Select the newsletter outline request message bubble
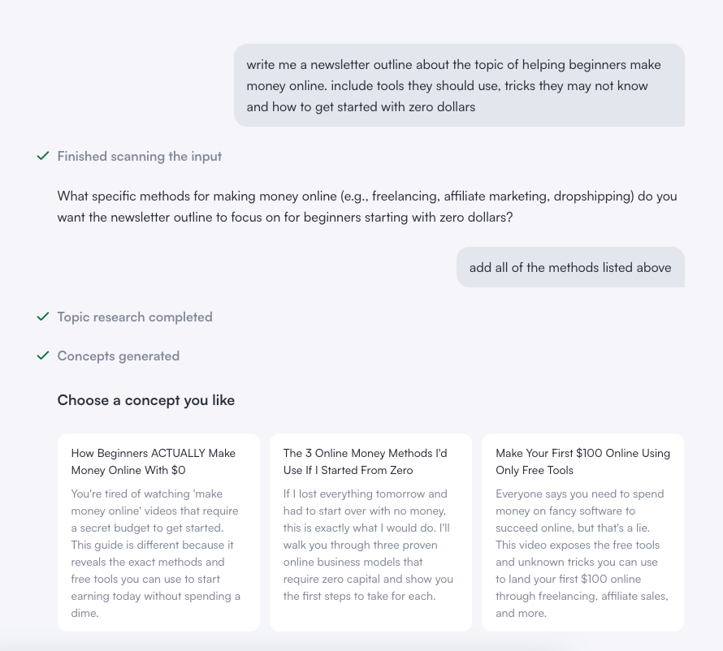723x651 pixels. click(459, 85)
